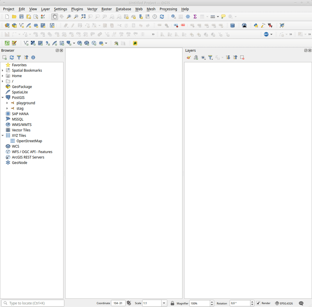The height and width of the screenshot is (307, 312).
Task: Open the measure tool dropdown arrow
Action: 218,17
